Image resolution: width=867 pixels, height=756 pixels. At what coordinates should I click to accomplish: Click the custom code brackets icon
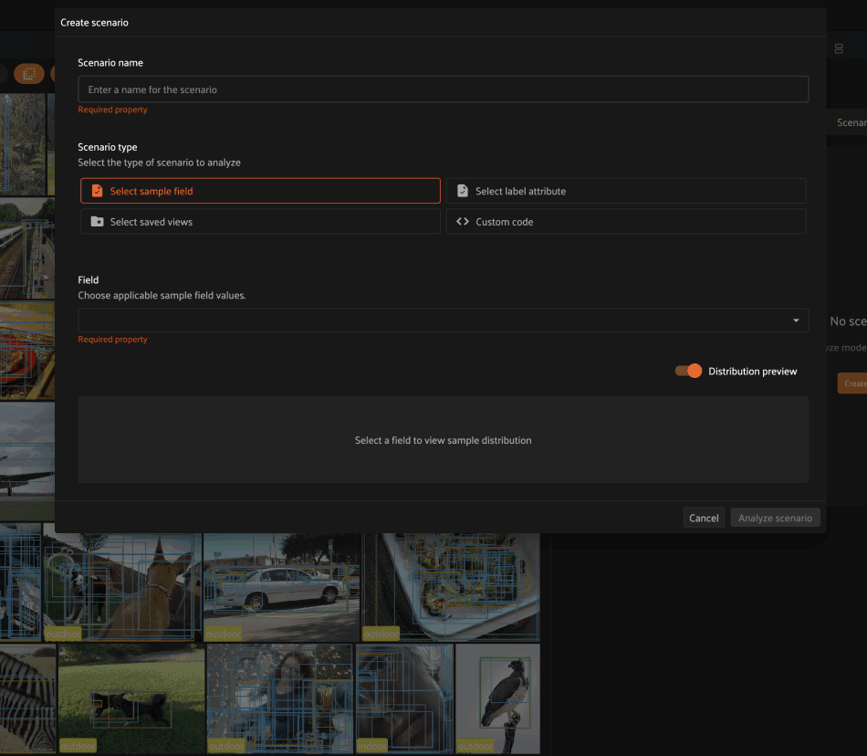click(463, 222)
